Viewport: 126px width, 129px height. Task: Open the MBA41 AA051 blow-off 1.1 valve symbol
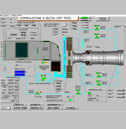tap(99, 76)
